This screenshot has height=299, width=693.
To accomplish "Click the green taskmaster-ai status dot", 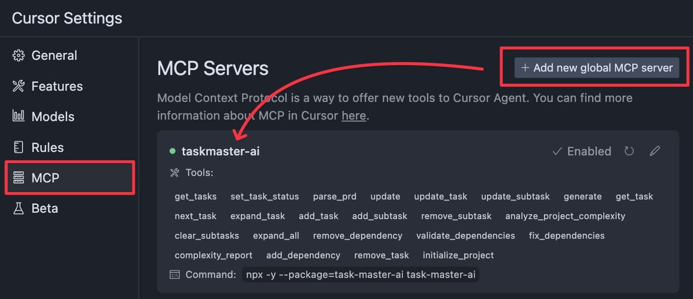I will [173, 151].
